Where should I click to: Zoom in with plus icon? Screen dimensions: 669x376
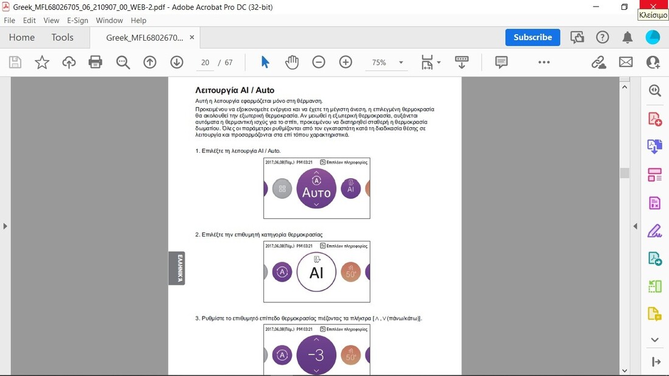(345, 62)
